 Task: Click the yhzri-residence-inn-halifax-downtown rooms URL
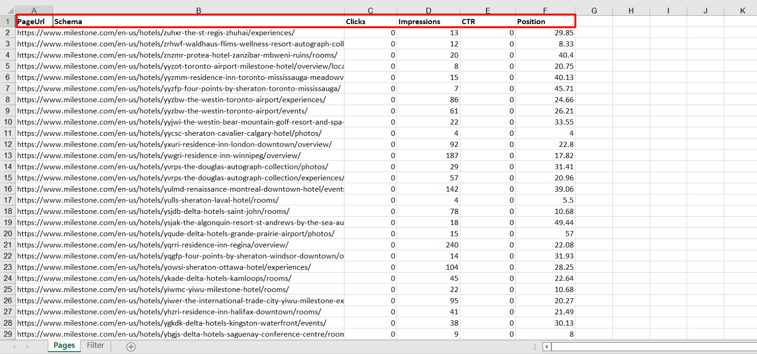point(169,312)
